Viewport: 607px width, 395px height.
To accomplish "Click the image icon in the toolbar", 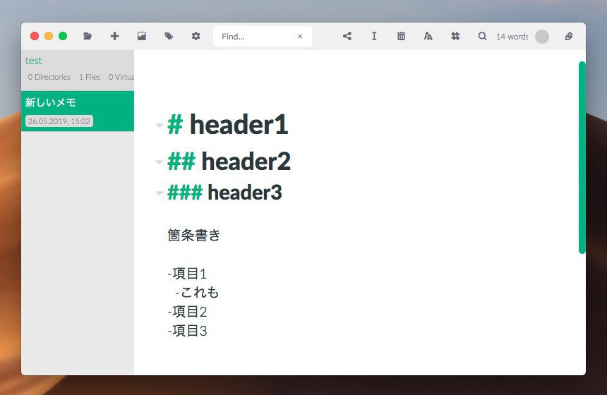I will [x=142, y=37].
